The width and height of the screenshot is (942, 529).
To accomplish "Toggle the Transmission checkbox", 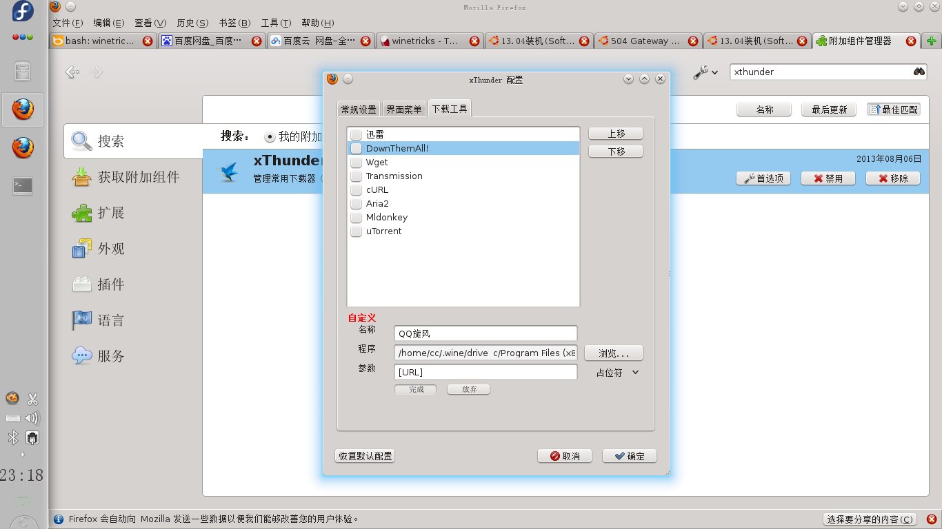I will [x=356, y=176].
